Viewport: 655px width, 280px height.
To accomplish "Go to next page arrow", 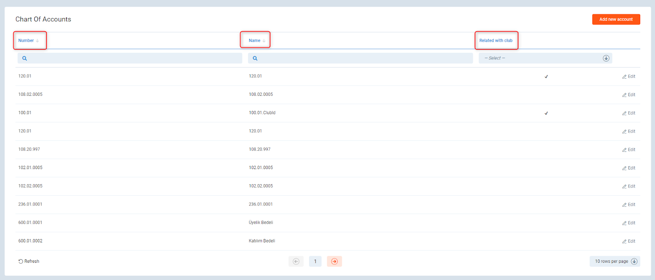I will tap(334, 262).
